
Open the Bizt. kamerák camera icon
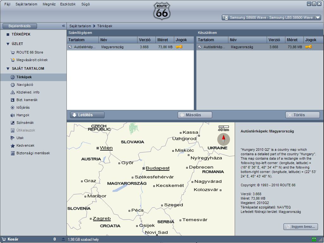pyautogui.click(x=13, y=100)
